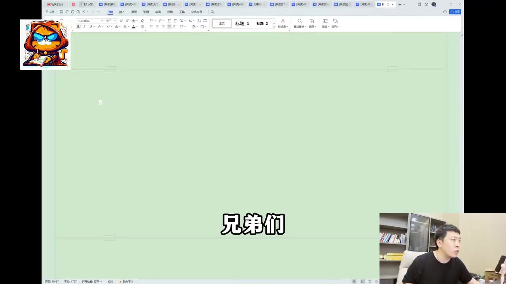This screenshot has height=284, width=506.
Task: Apply the 正文 body style
Action: click(x=222, y=24)
